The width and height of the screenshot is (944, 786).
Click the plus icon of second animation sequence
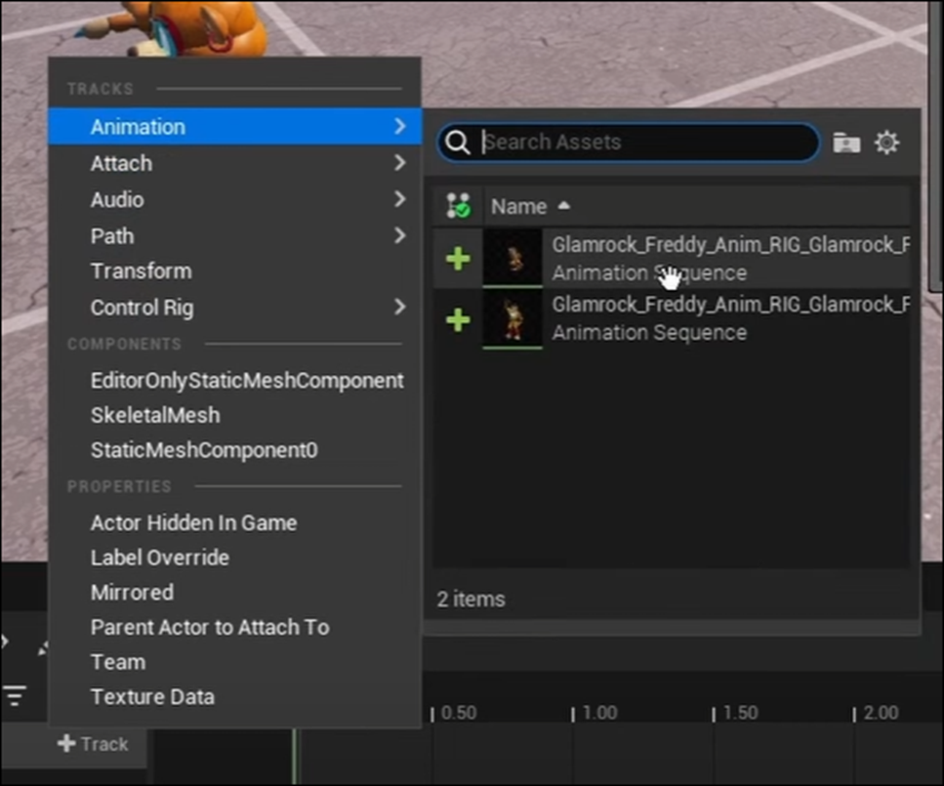[x=458, y=319]
